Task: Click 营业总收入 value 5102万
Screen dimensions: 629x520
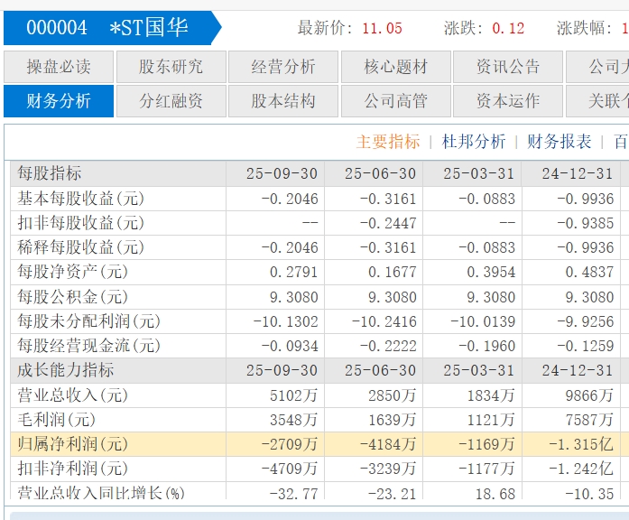Action: click(x=293, y=395)
